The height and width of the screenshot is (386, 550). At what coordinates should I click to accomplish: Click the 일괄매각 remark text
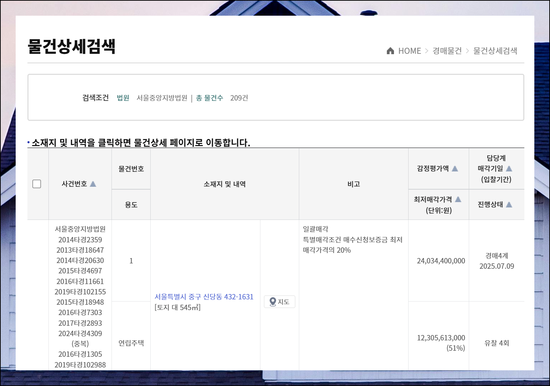click(316, 229)
